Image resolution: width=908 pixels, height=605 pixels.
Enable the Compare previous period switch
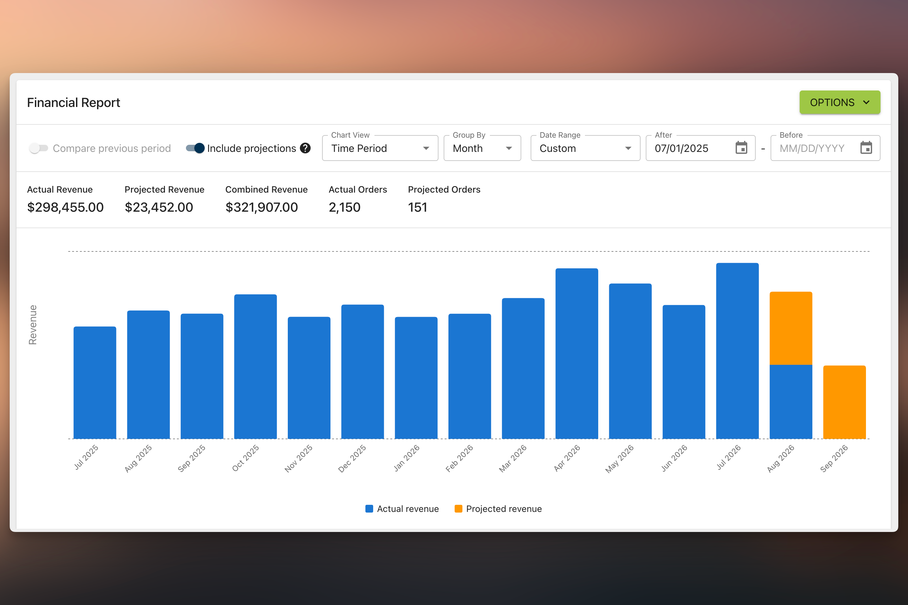[38, 148]
